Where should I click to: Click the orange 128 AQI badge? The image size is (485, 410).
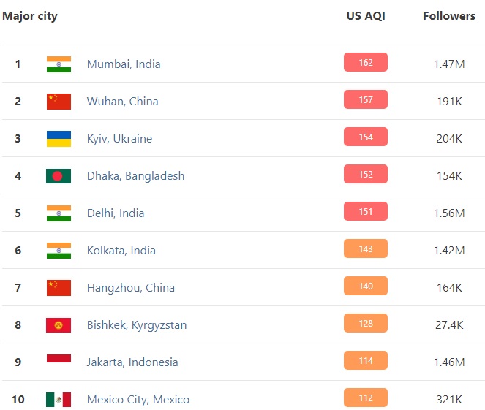(x=366, y=324)
